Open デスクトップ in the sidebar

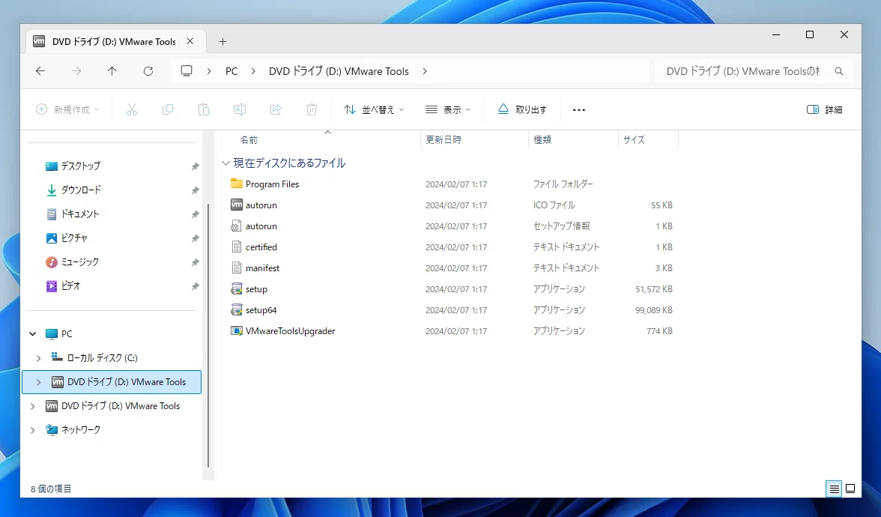[x=80, y=166]
